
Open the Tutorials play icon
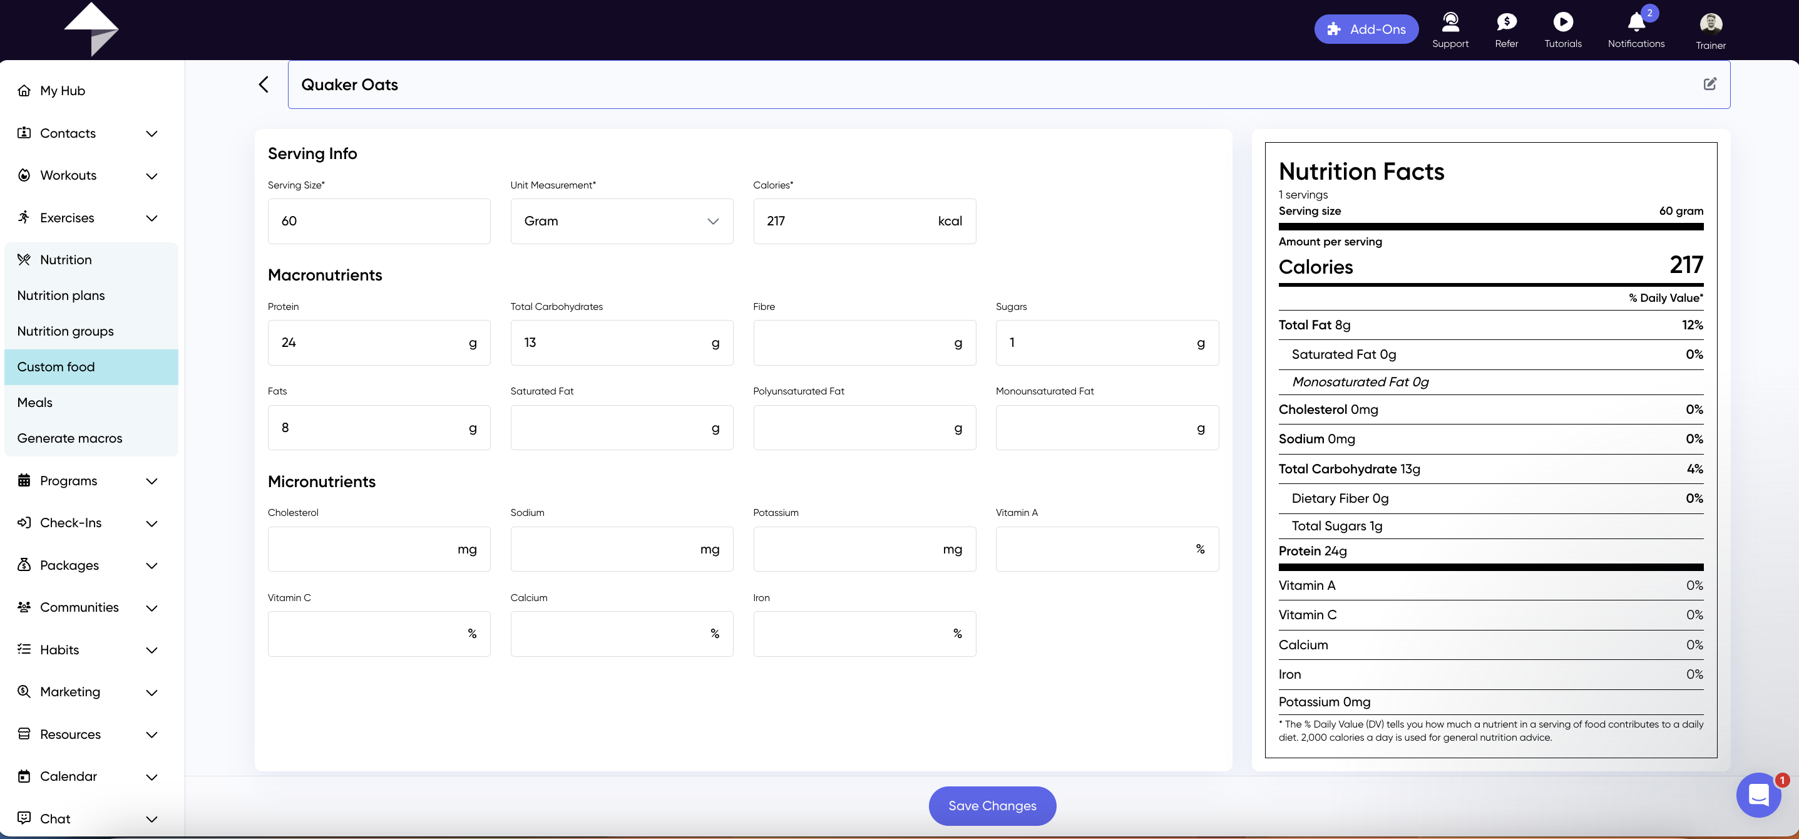point(1563,23)
